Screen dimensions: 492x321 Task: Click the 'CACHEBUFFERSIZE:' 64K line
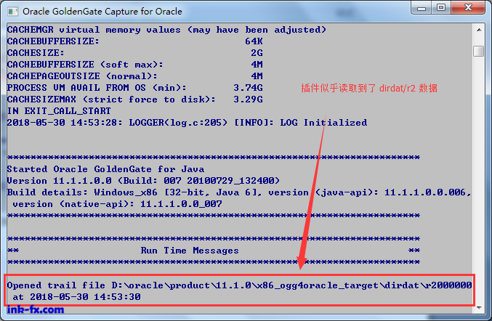(135, 41)
